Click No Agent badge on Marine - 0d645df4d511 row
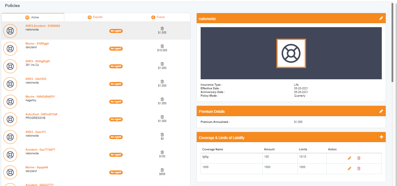 (116, 102)
